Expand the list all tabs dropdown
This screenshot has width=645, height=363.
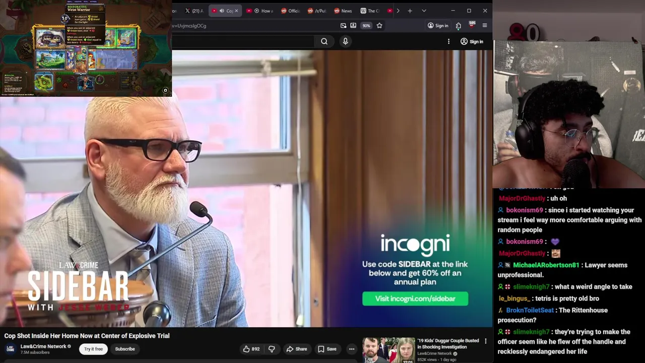tap(424, 11)
